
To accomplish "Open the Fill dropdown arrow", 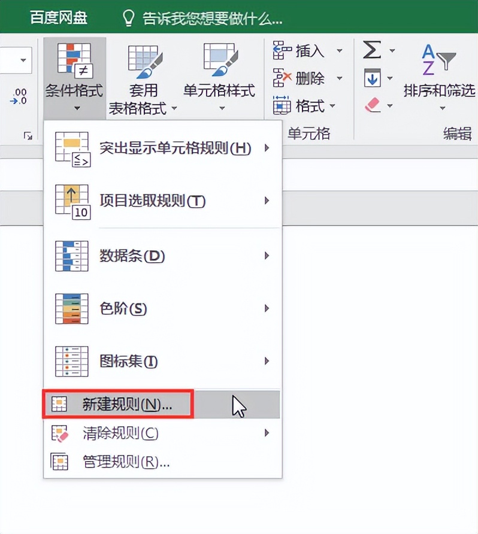I will [x=390, y=78].
